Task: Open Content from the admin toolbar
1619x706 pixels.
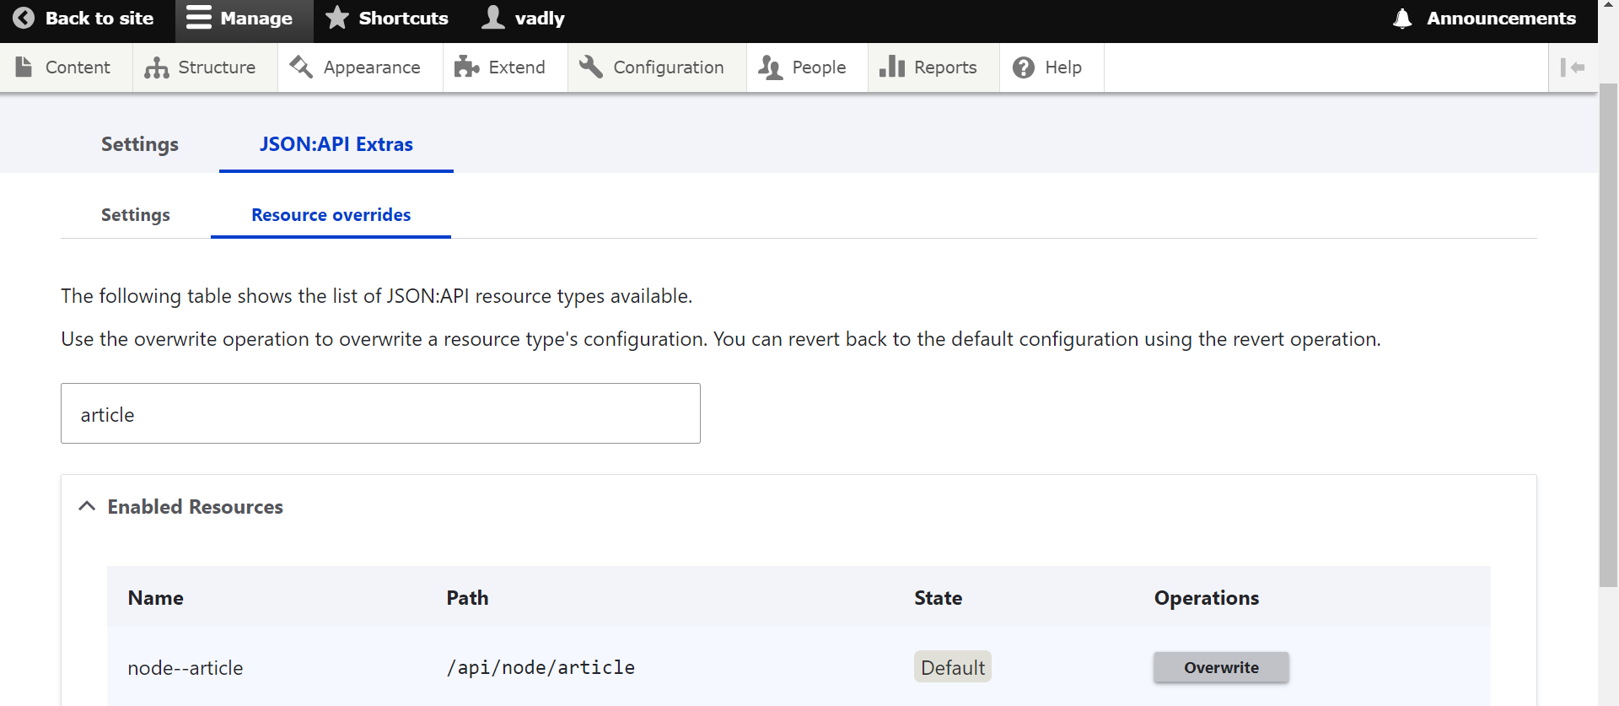Action: 65,67
